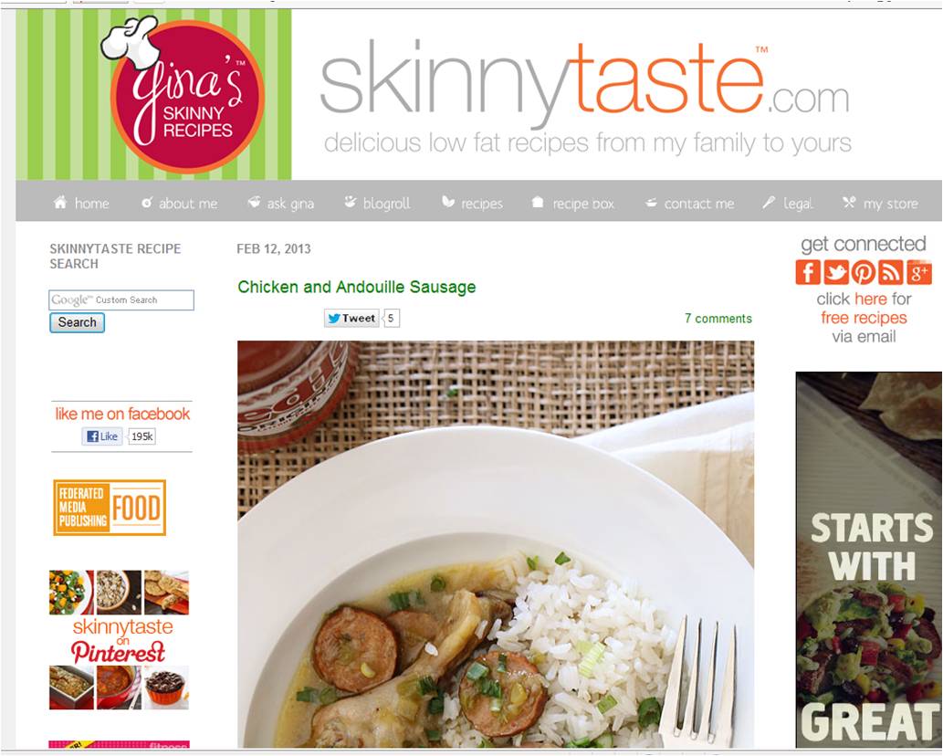Subscribe via the RSS feed icon
This screenshot has width=943, height=756.
click(x=891, y=272)
